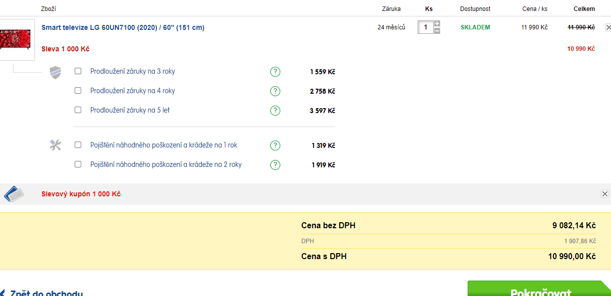Click 1 rok damage insurance label
Viewport: 611px width, 296px height.
pos(164,145)
